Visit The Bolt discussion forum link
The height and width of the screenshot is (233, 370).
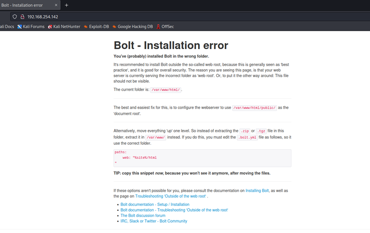pyautogui.click(x=143, y=215)
